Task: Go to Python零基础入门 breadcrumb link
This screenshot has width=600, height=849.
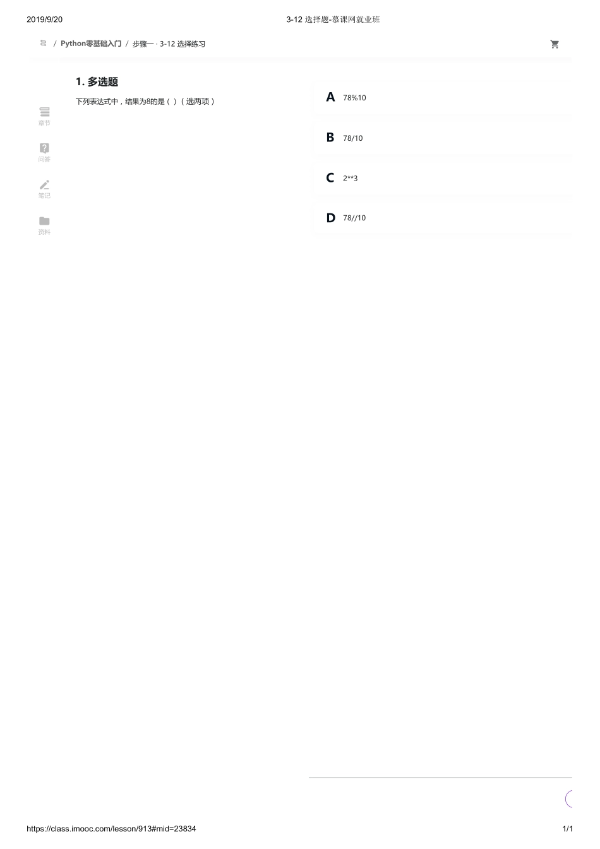Action: point(91,44)
